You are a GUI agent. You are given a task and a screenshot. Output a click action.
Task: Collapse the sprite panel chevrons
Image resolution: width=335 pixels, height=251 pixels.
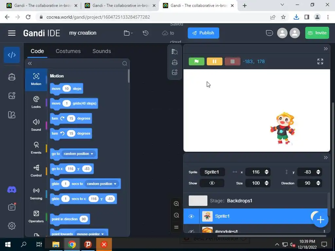click(326, 158)
